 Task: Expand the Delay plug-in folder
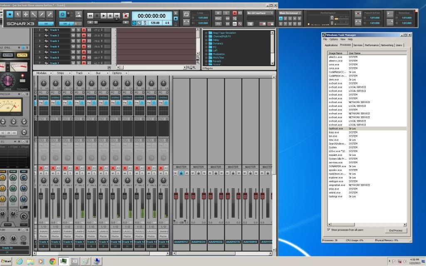(x=206, y=39)
